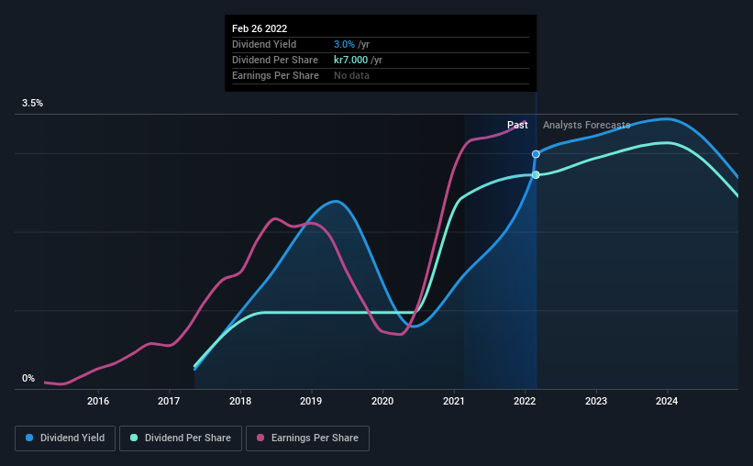Toggle the Dividend Yield legend button
The image size is (753, 466).
point(65,438)
